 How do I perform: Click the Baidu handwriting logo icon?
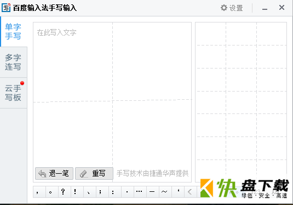coord(6,8)
